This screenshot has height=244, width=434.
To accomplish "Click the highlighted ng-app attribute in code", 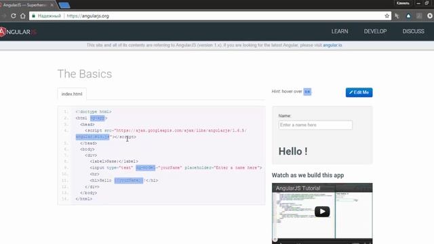I will click(x=98, y=118).
